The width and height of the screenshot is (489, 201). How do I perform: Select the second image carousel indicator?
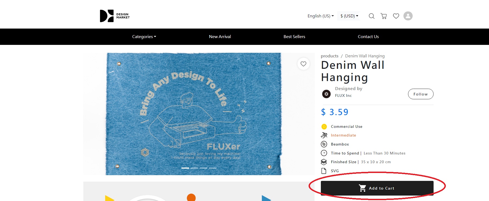pos(194,168)
